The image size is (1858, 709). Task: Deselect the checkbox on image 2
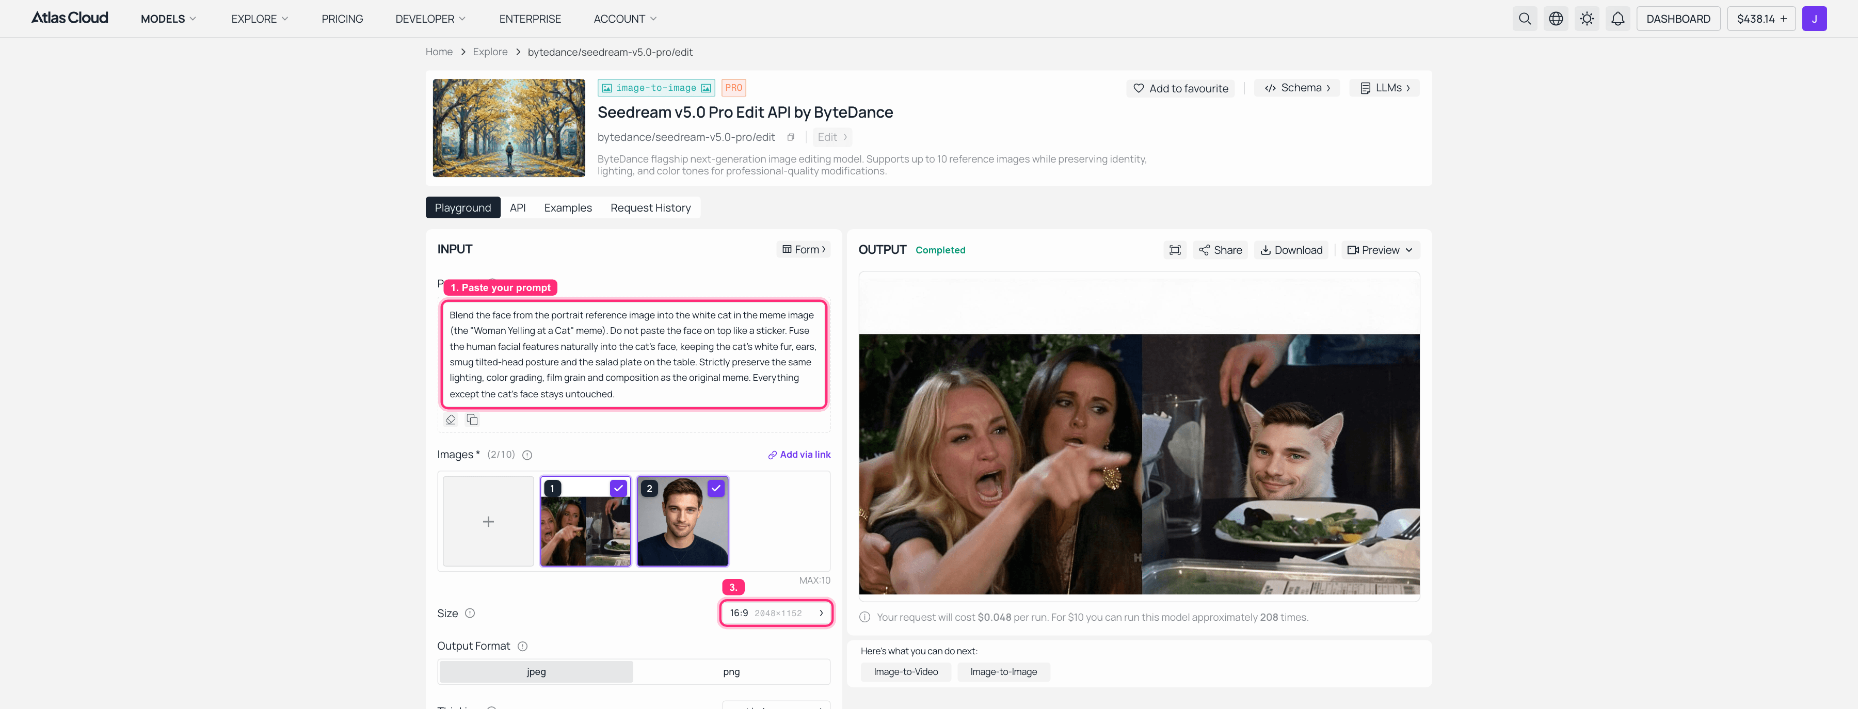point(715,488)
